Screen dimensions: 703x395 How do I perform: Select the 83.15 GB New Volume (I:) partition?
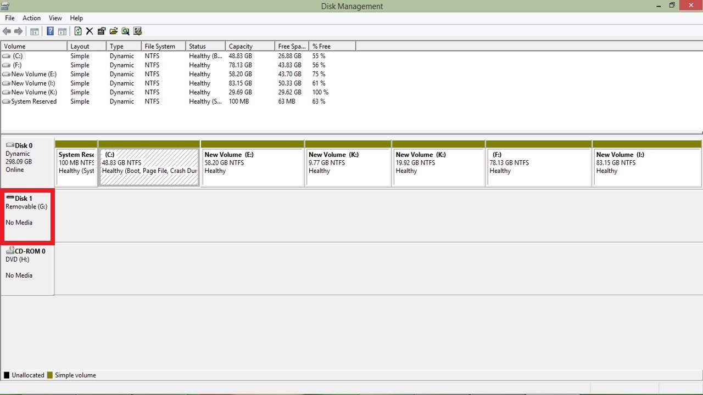click(646, 167)
